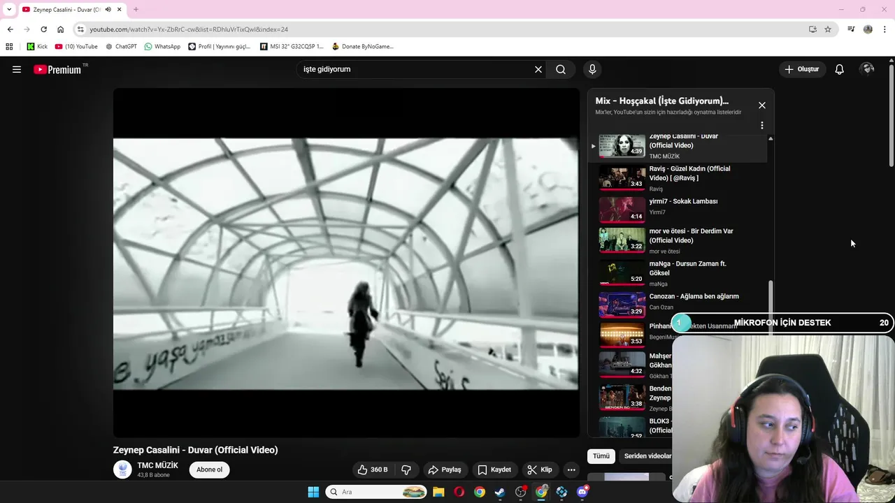The height and width of the screenshot is (503, 895).
Task: Click the taskbar Ara search box
Action: pyautogui.click(x=376, y=492)
